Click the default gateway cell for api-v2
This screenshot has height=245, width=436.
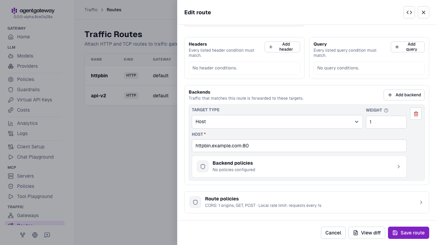161,96
